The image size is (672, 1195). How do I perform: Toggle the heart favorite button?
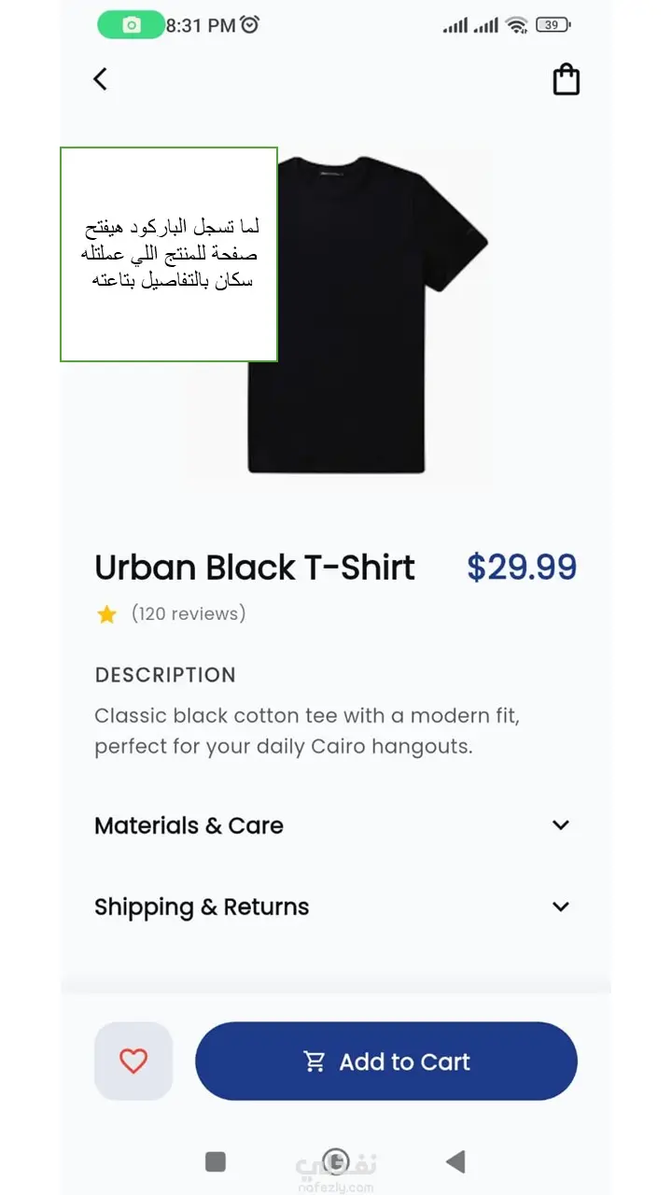pos(133,1061)
